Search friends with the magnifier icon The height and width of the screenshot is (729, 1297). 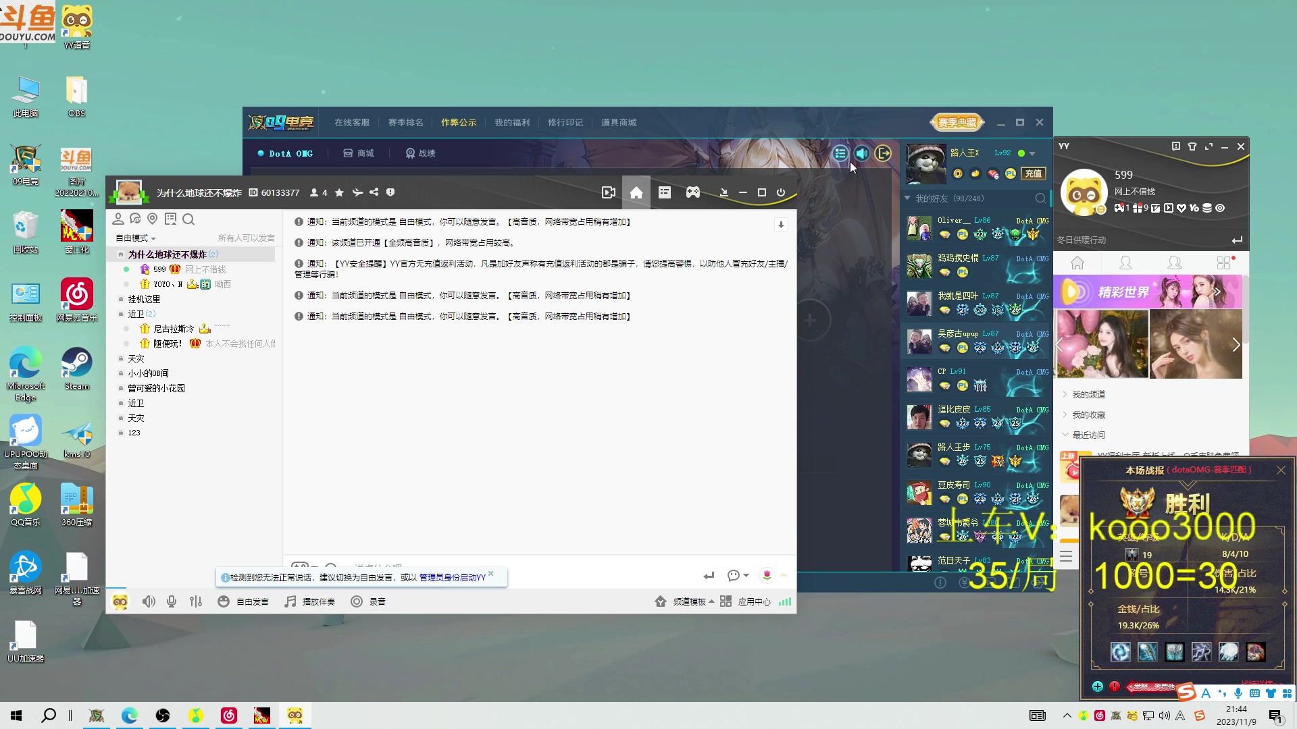(x=1040, y=198)
